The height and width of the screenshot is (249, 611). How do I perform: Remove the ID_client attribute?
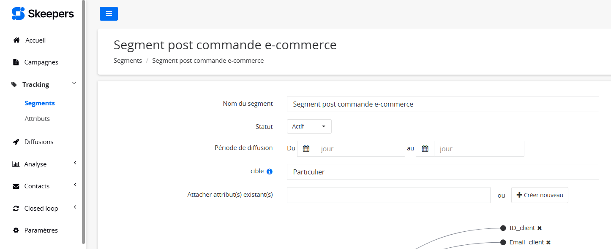pos(540,228)
